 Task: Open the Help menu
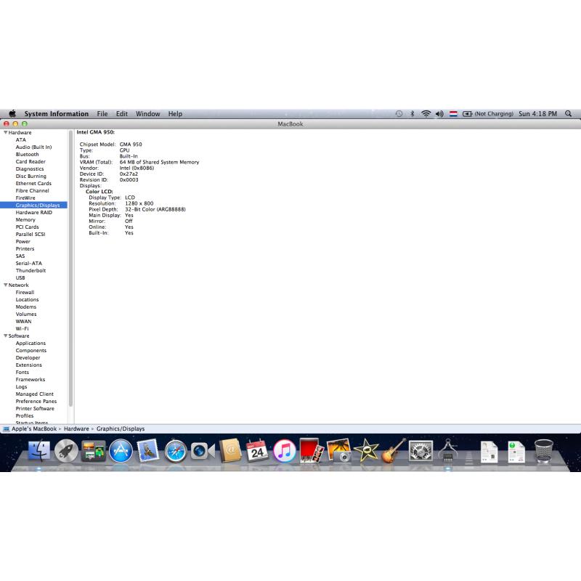pos(175,114)
